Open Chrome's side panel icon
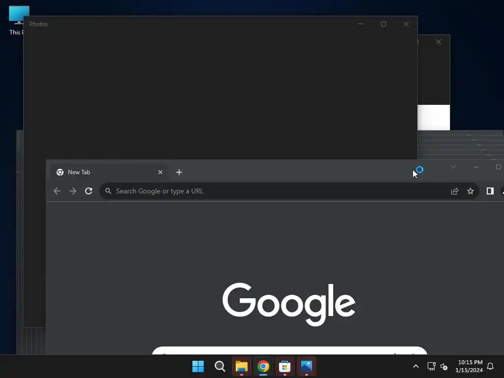Viewport: 504px width, 378px height. point(490,191)
